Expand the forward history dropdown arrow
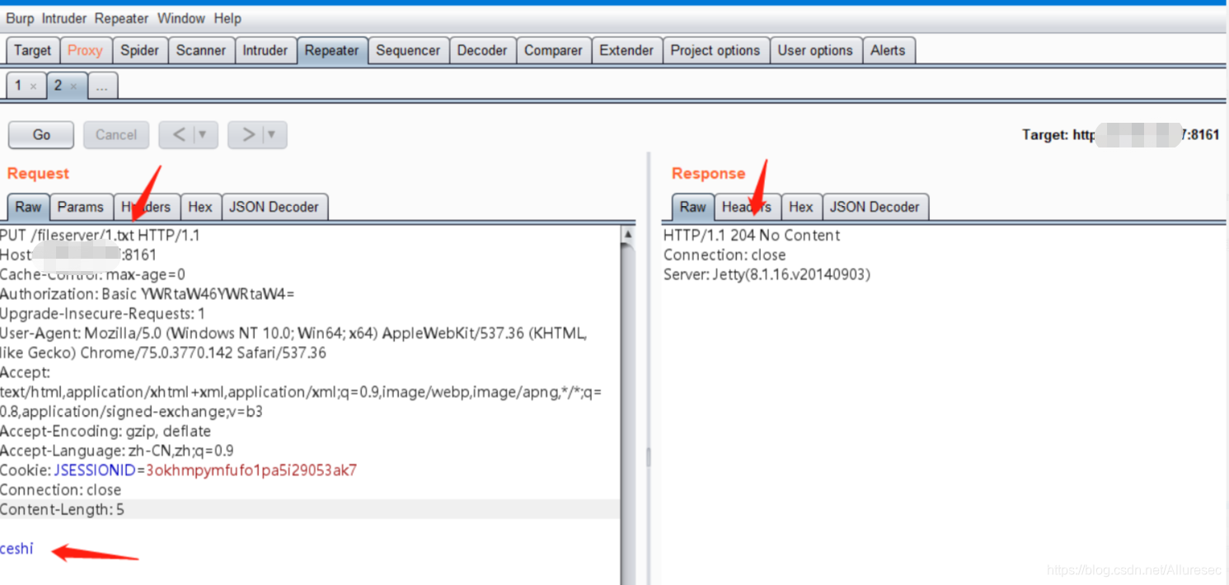 coord(272,135)
